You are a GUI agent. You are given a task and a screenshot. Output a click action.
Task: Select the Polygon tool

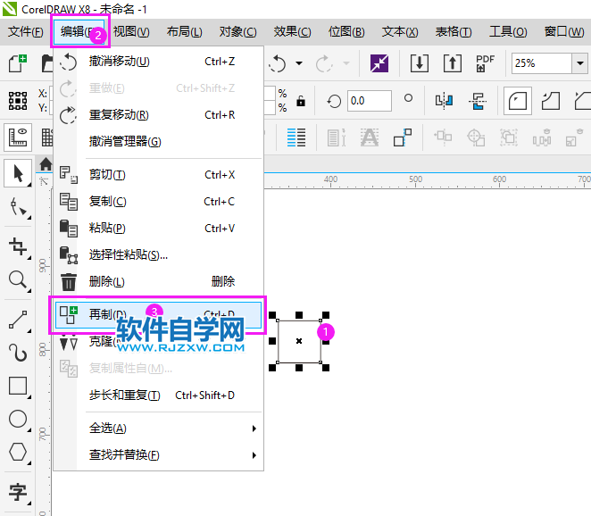pos(18,452)
